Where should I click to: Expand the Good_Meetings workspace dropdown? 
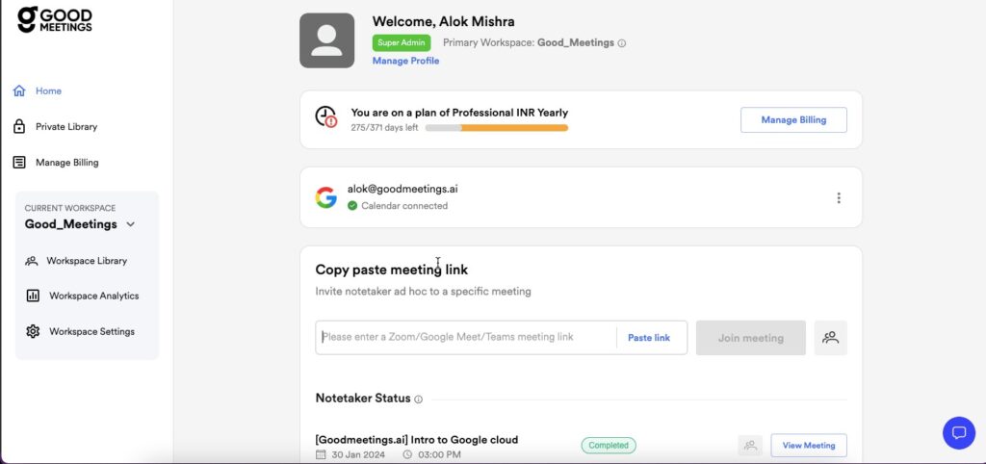point(131,224)
